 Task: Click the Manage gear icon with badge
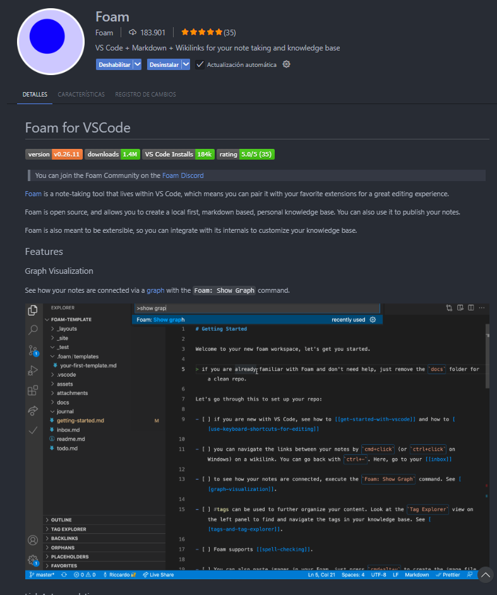[x=33, y=560]
